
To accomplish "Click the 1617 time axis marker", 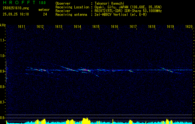I will click(x=133, y=26).
